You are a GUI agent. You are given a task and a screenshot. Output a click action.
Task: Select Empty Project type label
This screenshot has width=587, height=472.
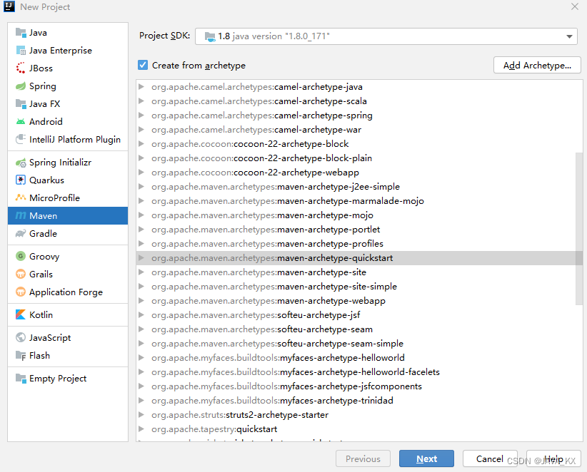[58, 379]
